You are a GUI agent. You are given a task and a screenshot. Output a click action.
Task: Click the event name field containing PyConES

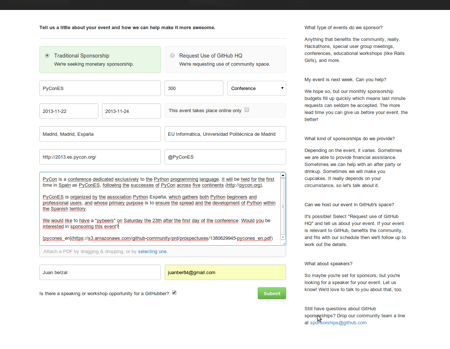100,88
